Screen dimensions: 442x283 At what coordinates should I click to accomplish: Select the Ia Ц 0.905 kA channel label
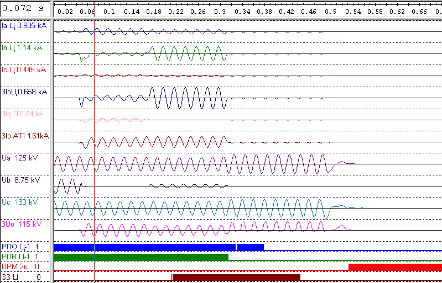[x=24, y=26]
